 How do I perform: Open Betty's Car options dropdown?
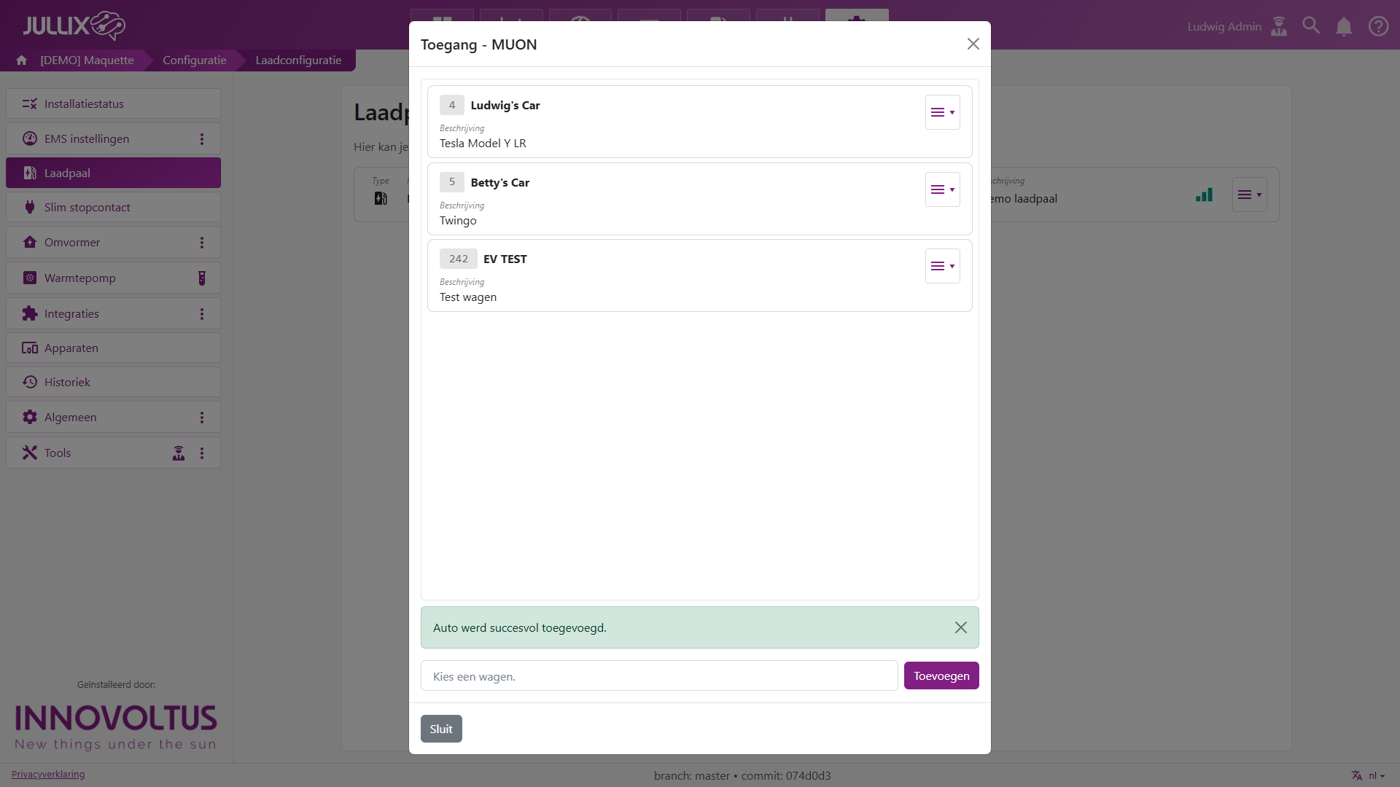click(942, 189)
